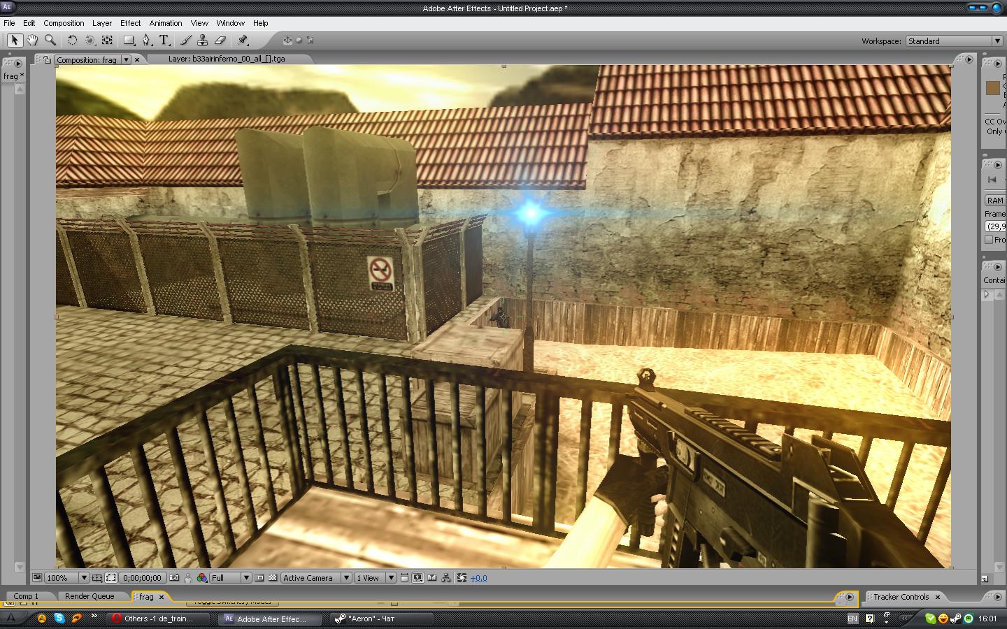Screen dimensions: 1007x629
Task: Select the Selection arrow tool
Action: 15,41
